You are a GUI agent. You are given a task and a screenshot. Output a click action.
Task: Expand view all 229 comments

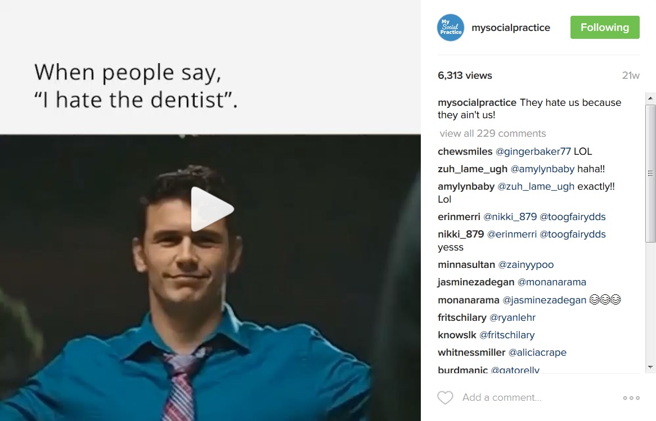(492, 133)
